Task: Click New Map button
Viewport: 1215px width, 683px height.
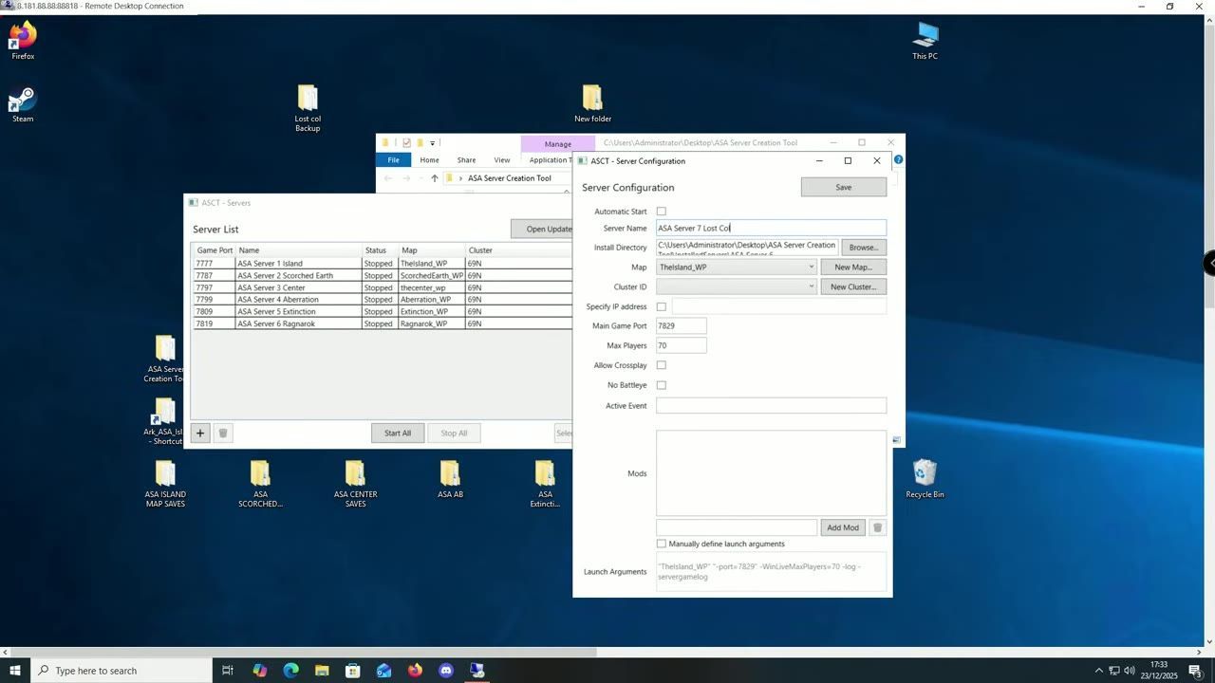Action: tap(853, 268)
